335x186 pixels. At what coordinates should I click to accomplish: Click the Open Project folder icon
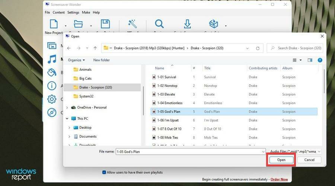(x=78, y=24)
